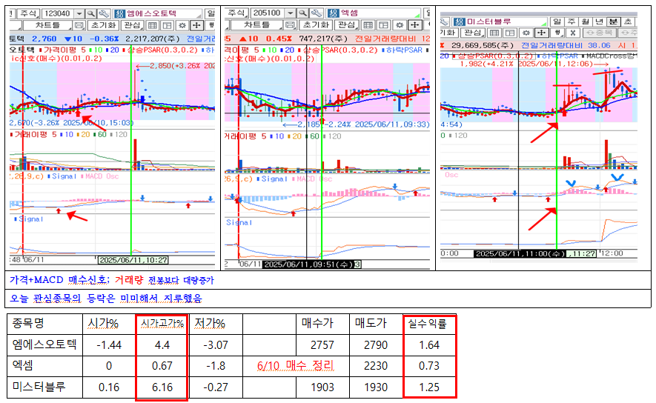The image size is (656, 403).
Task: Open 관심 dropdown in 엑셈 window
Action: (x=347, y=25)
